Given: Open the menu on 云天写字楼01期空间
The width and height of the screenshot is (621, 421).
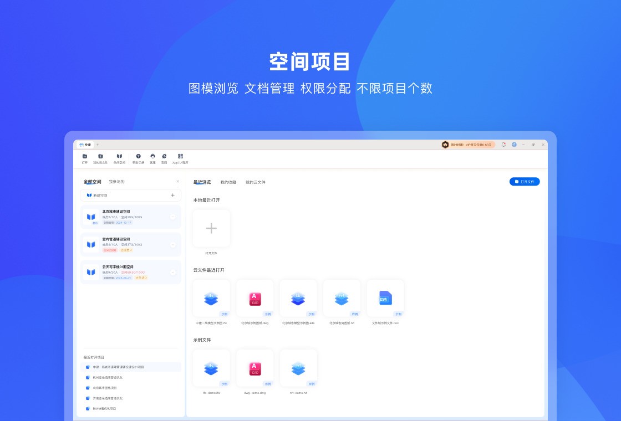Looking at the screenshot, I should click(172, 272).
